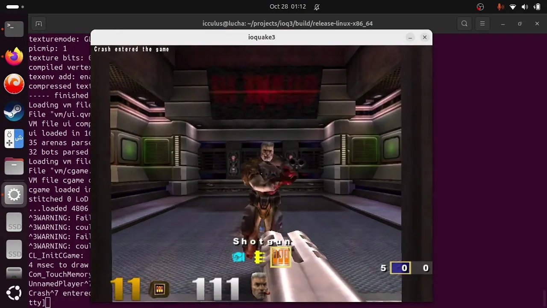Image resolution: width=547 pixels, height=308 pixels.
Task: Open the clock showing Oct 28 01:12
Action: click(288, 7)
